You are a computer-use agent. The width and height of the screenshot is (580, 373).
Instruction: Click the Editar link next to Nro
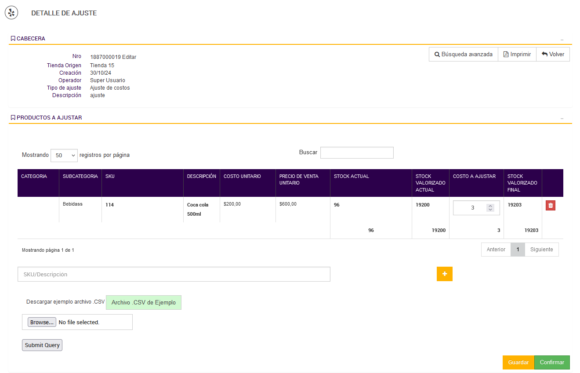coord(129,57)
